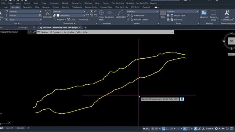Open the text height 0.200 dropdown
This screenshot has width=235, height=132.
click(41, 19)
